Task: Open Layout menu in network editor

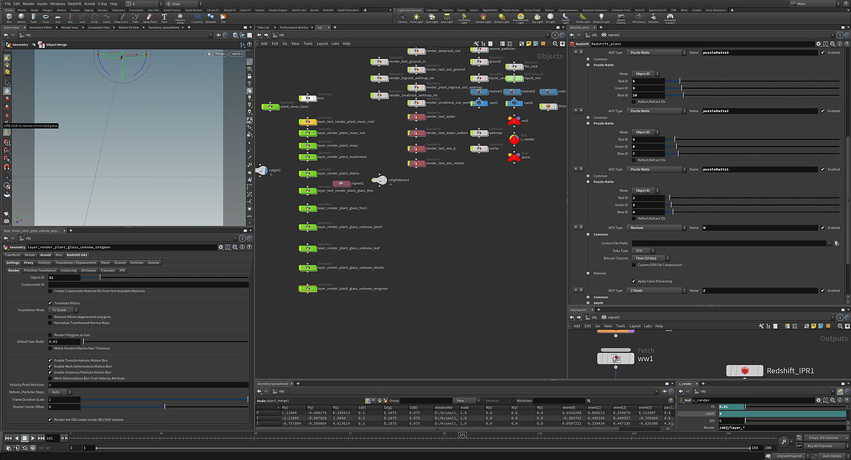Action: (x=322, y=44)
